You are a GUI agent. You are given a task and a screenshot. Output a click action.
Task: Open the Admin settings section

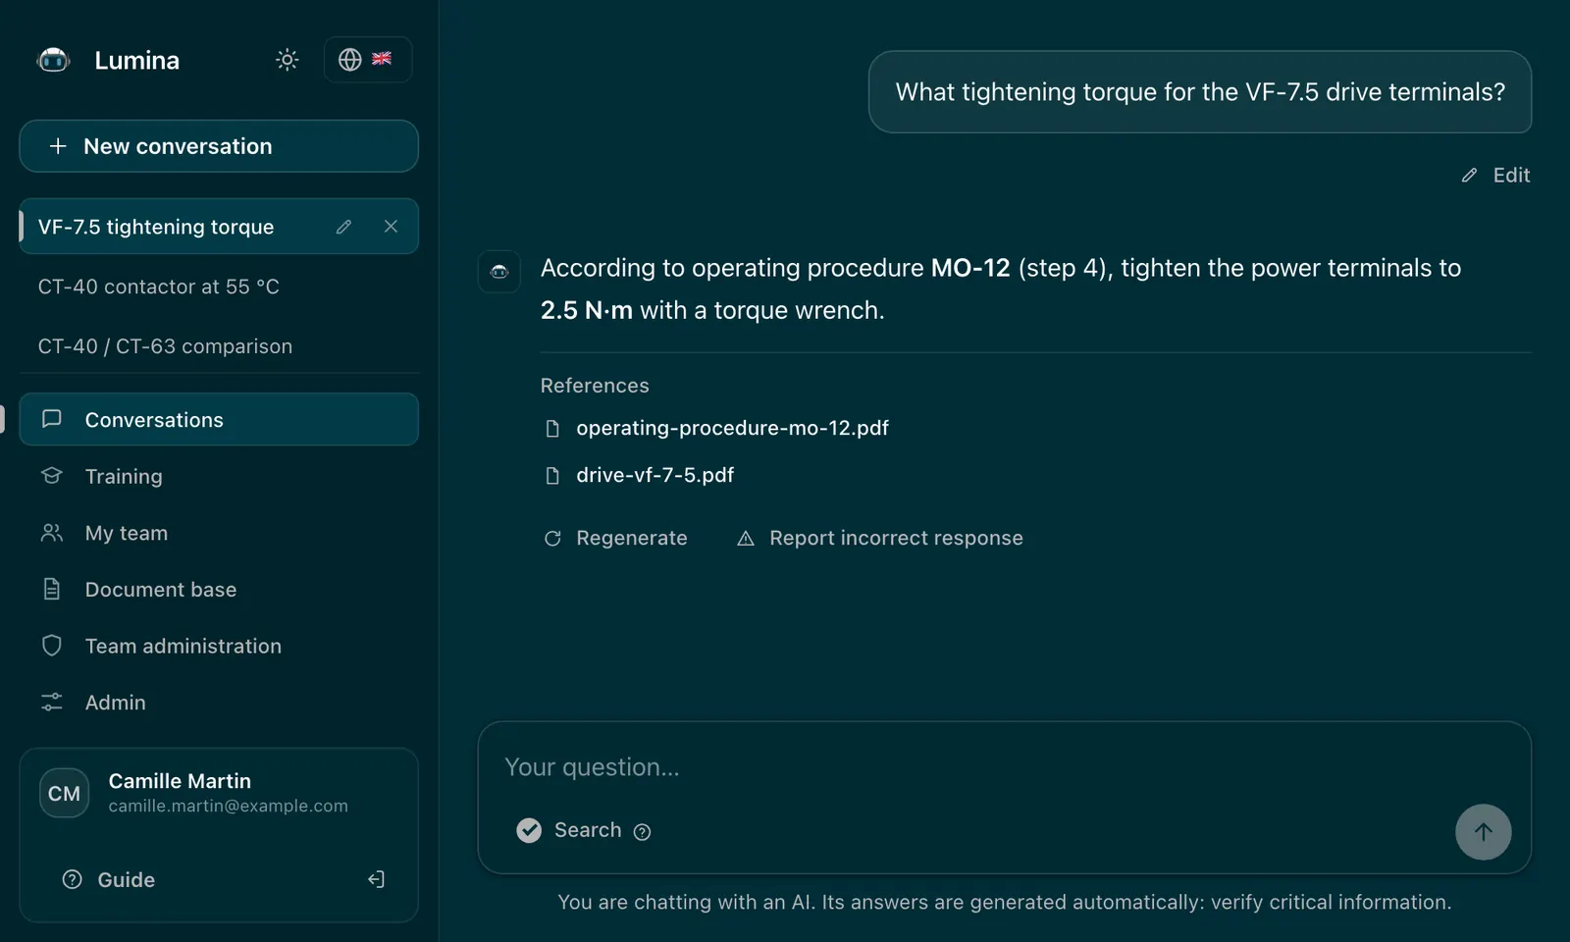coord(219,703)
